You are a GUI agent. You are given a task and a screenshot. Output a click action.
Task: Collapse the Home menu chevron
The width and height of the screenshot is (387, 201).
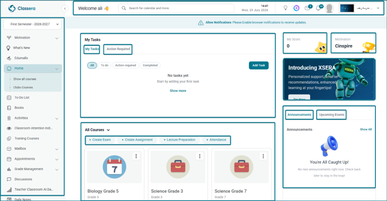point(57,69)
